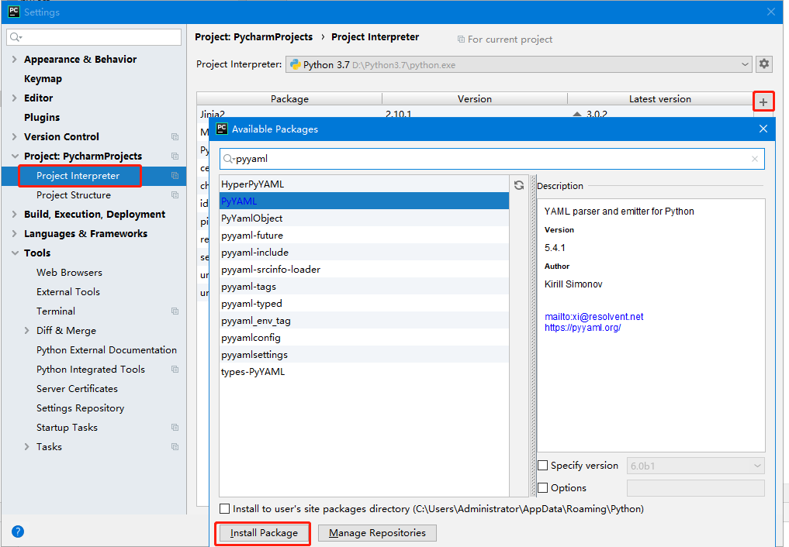Select pyyaml-tags in the package list
Screen dimensions: 789x547
click(365, 287)
